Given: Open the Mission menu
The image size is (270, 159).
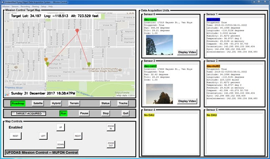Looking at the screenshot, I should pos(6,7).
